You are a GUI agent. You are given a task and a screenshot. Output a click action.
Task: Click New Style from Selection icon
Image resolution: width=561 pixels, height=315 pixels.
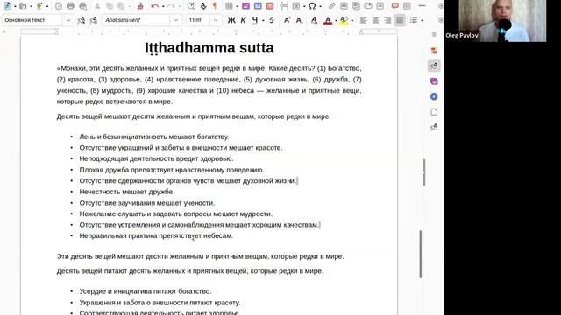pyautogui.click(x=94, y=20)
